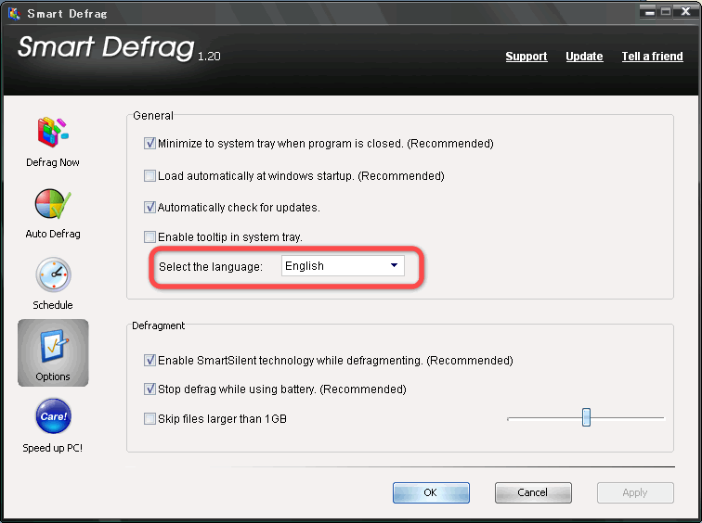Check Skip files larger than 1GB
This screenshot has width=702, height=523.
point(149,419)
